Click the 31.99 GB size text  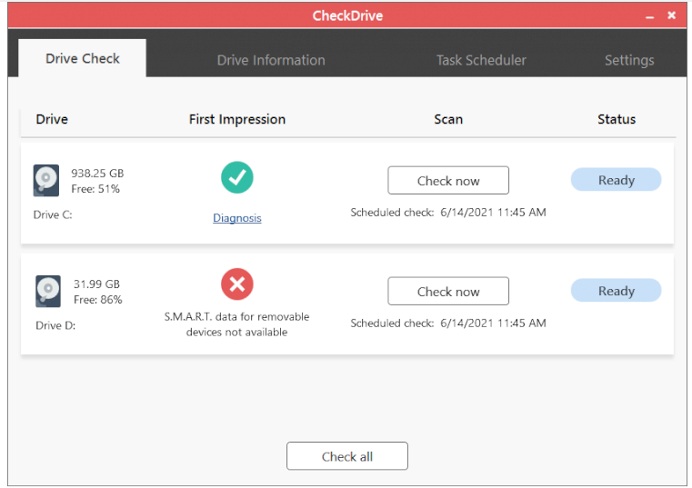(96, 284)
